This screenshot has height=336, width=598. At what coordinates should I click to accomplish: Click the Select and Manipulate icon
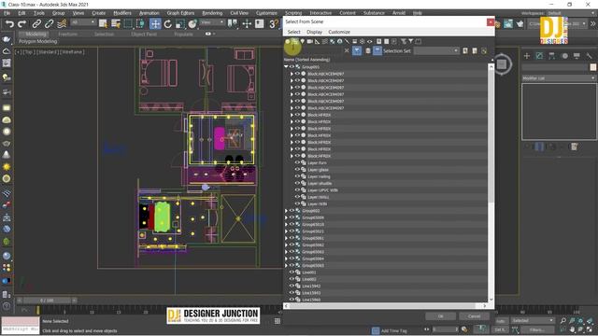coord(247,24)
